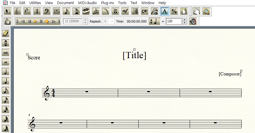Viewport: 255px width, 133px height.
Task: Choose the Key Signature tool
Action: [x=27, y=11]
